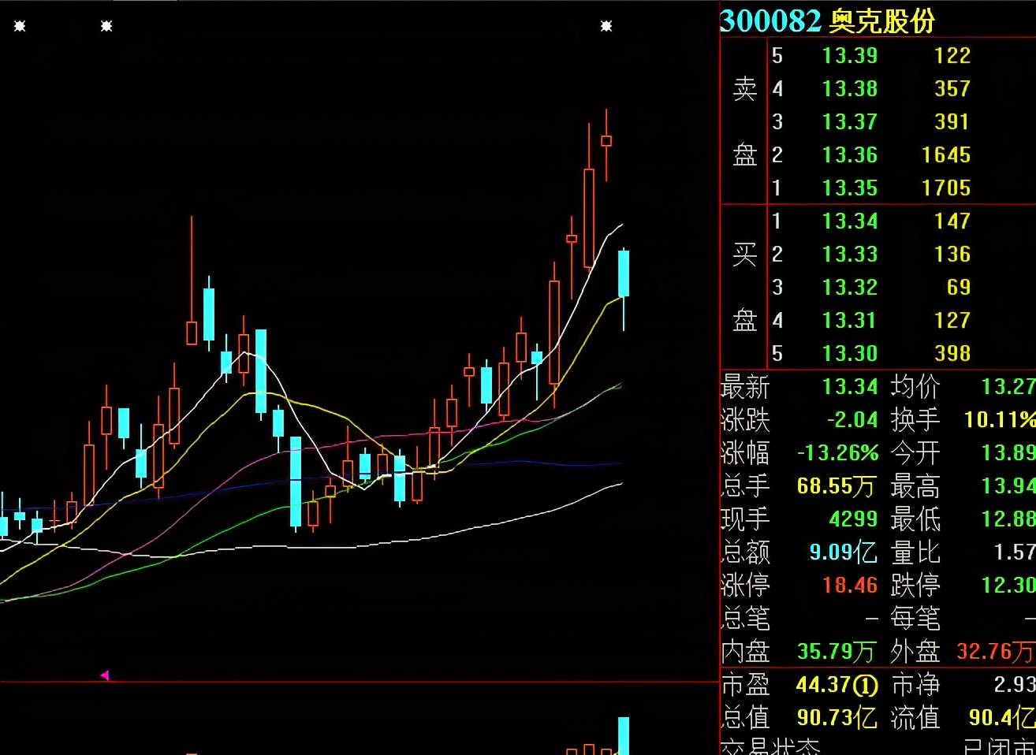Click the 买 label of the buy panel
The height and width of the screenshot is (755, 1036).
[744, 255]
